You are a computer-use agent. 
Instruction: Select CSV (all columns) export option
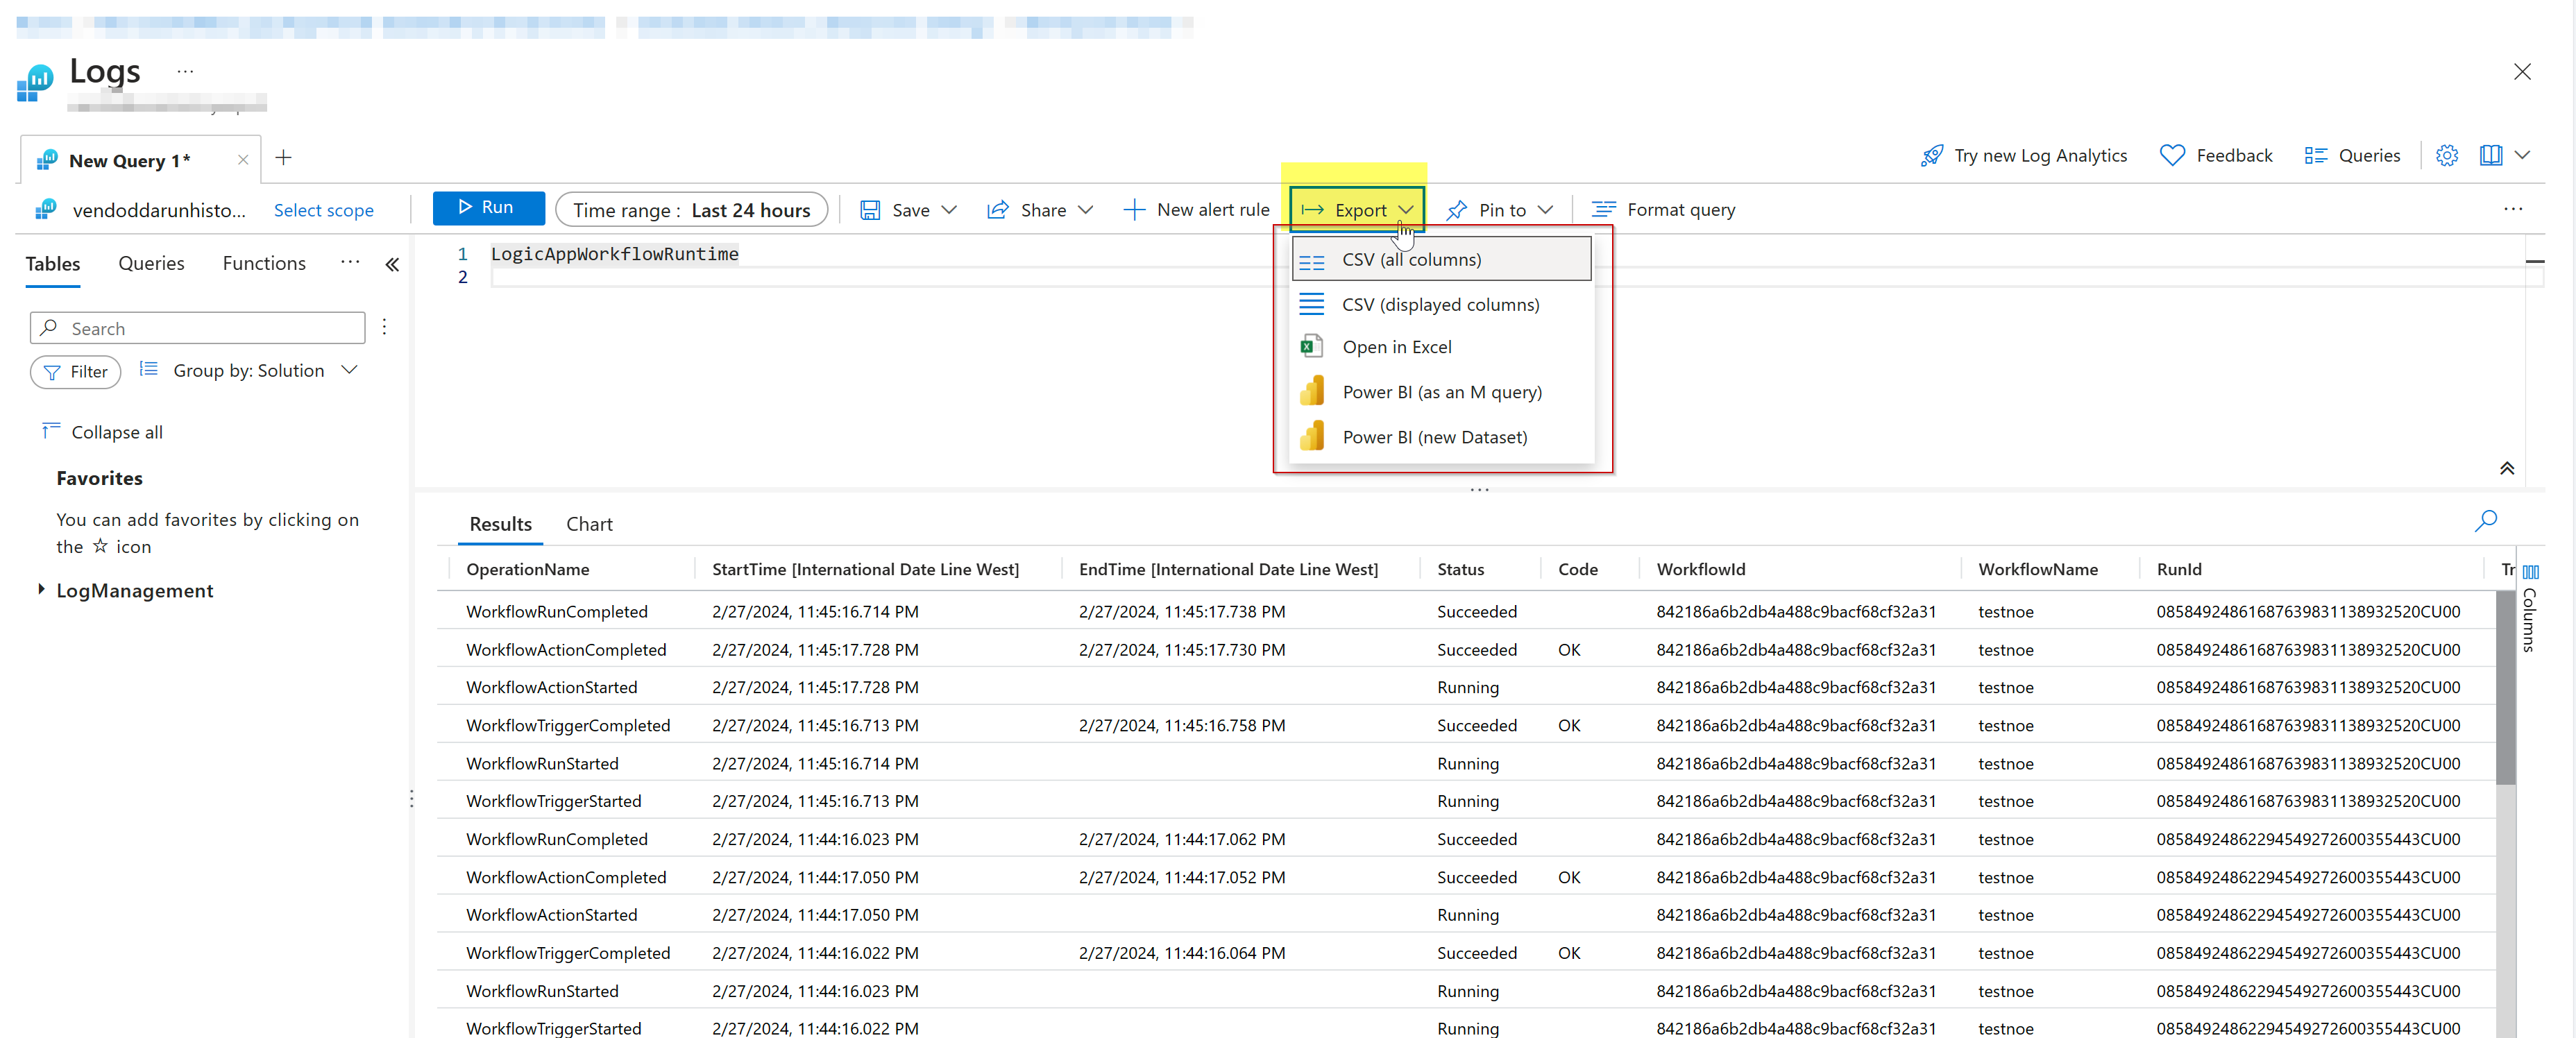coord(1441,259)
